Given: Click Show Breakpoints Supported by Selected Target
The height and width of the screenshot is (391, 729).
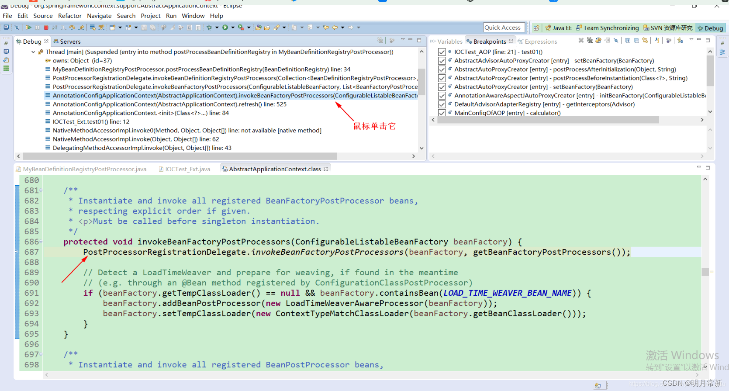Looking at the screenshot, I should [x=598, y=40].
